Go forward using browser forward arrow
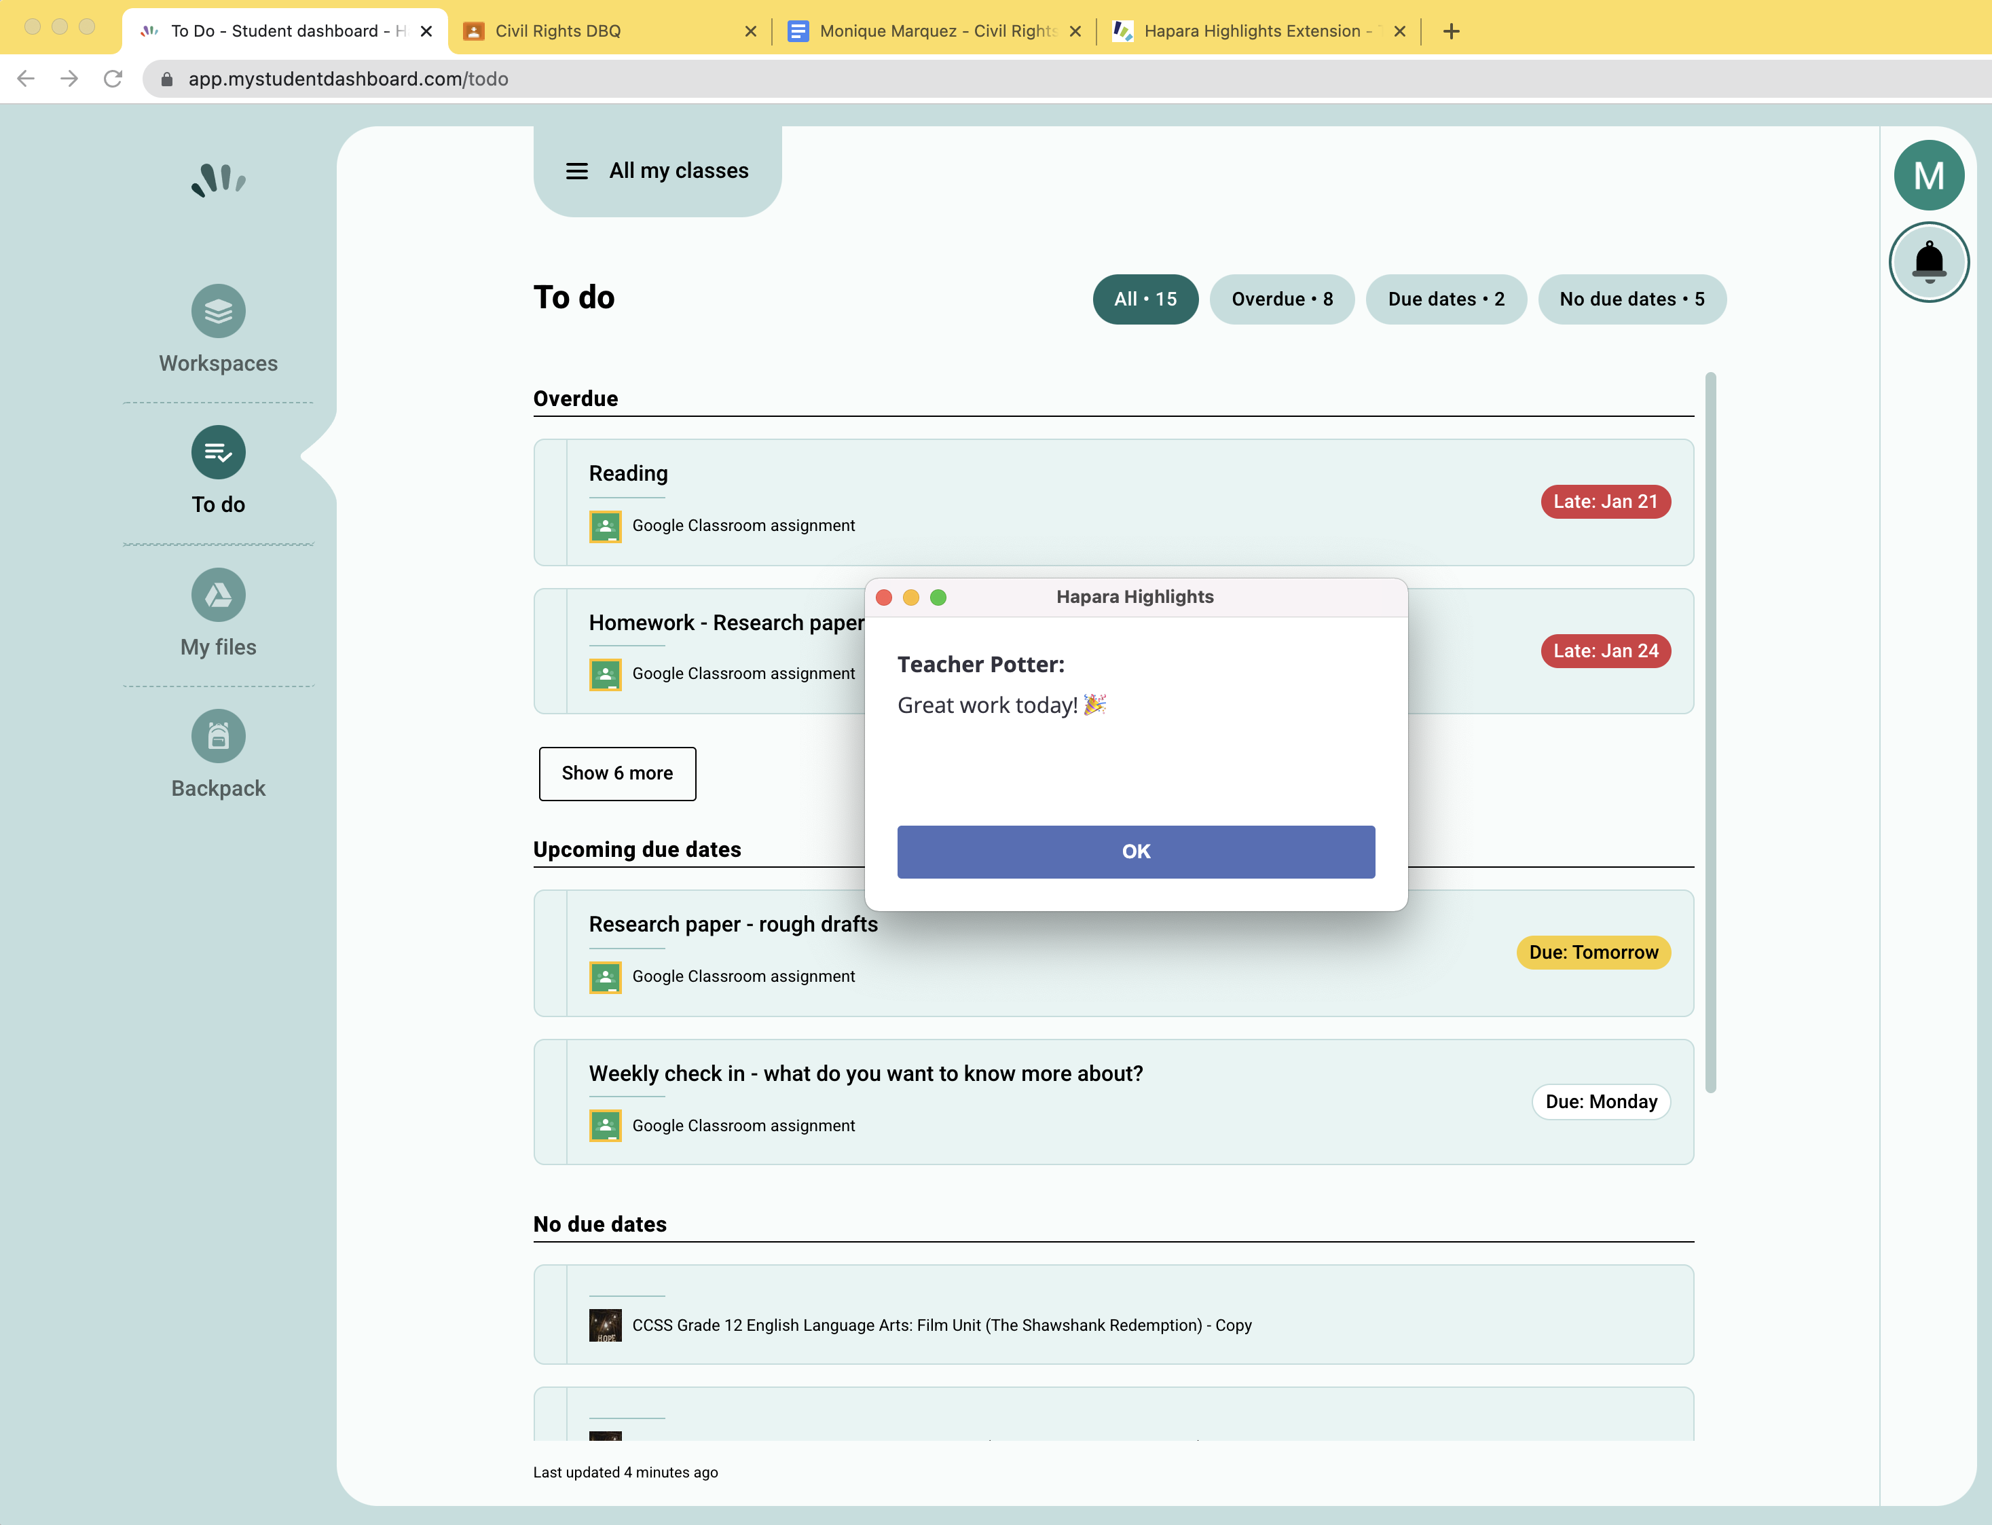This screenshot has width=1992, height=1525. tap(69, 79)
